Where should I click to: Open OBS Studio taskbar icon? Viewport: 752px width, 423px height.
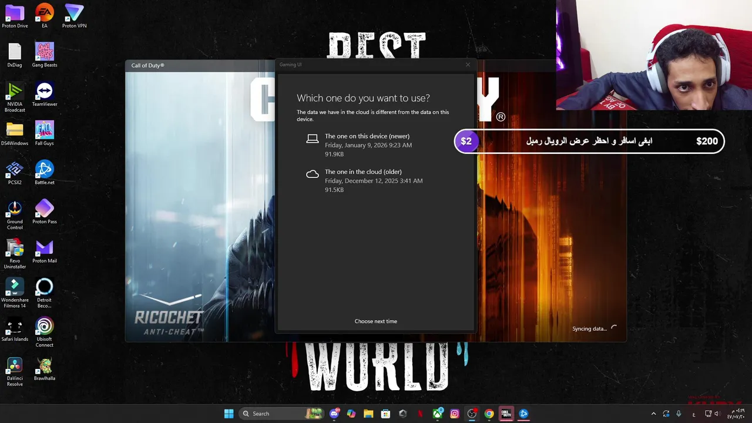point(472,414)
